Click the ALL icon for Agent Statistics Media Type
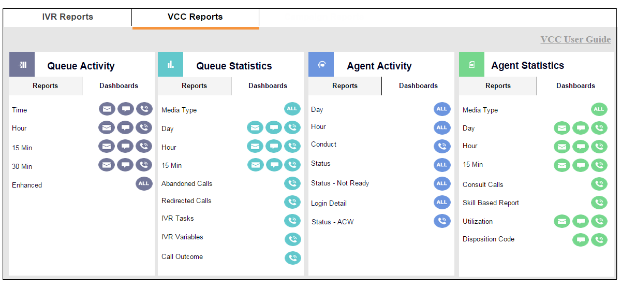621x287 pixels. coord(599,109)
